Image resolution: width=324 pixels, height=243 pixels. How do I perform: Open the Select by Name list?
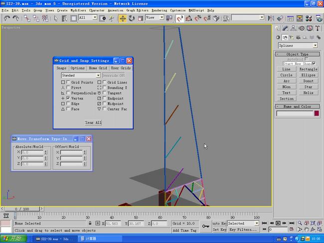(x=64, y=18)
